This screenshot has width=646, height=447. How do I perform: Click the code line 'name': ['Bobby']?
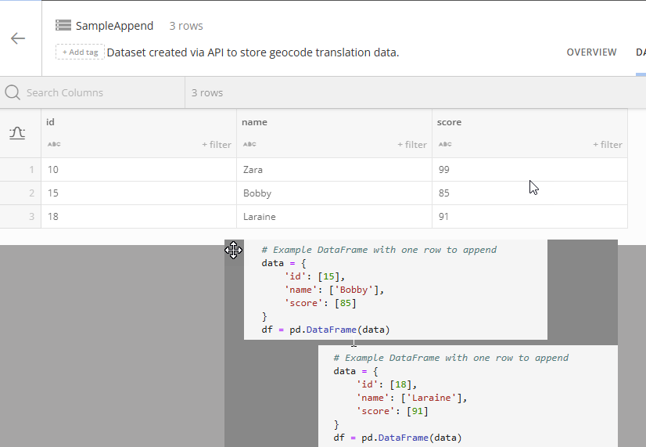pos(334,290)
